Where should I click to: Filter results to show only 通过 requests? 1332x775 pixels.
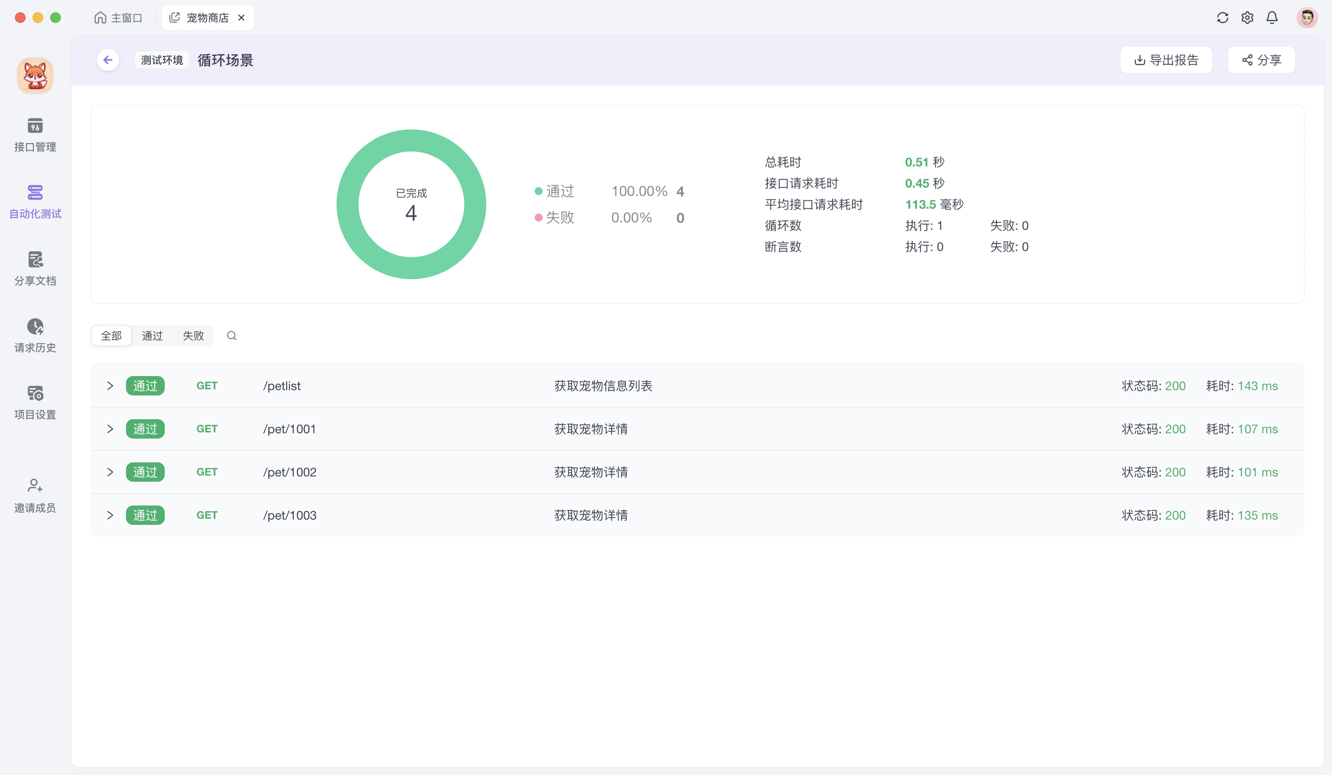click(x=152, y=336)
